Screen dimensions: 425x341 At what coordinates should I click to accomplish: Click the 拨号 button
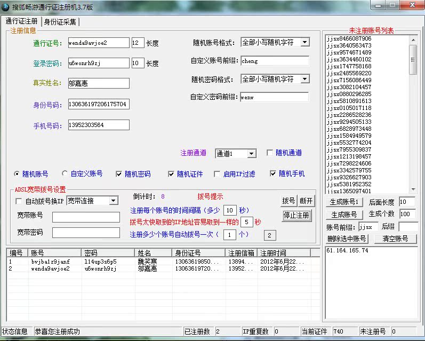[x=288, y=201]
